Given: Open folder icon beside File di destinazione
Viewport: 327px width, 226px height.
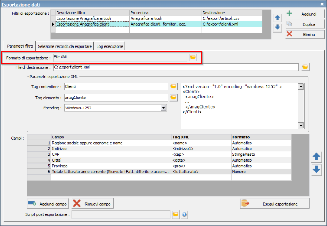Looking at the screenshot, I should click(305, 67).
